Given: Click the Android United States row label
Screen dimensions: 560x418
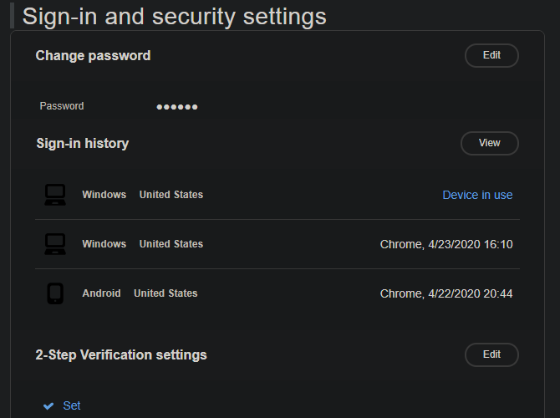Looking at the screenshot, I should pos(140,293).
